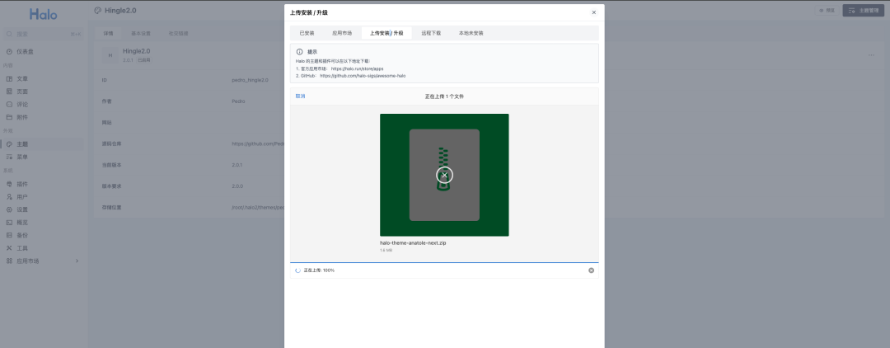Click the 备份 backup icon in sidebar

pyautogui.click(x=9, y=235)
